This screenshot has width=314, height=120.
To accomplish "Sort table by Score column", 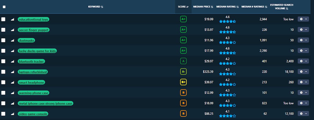I will [x=183, y=7].
